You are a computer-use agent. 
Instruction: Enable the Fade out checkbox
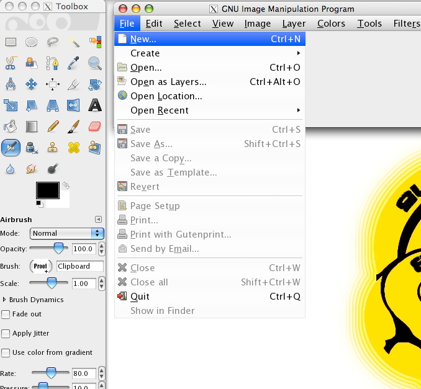(6, 315)
